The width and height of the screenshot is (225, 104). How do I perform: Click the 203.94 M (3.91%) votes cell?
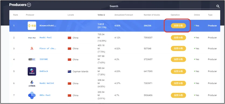tap(101, 95)
